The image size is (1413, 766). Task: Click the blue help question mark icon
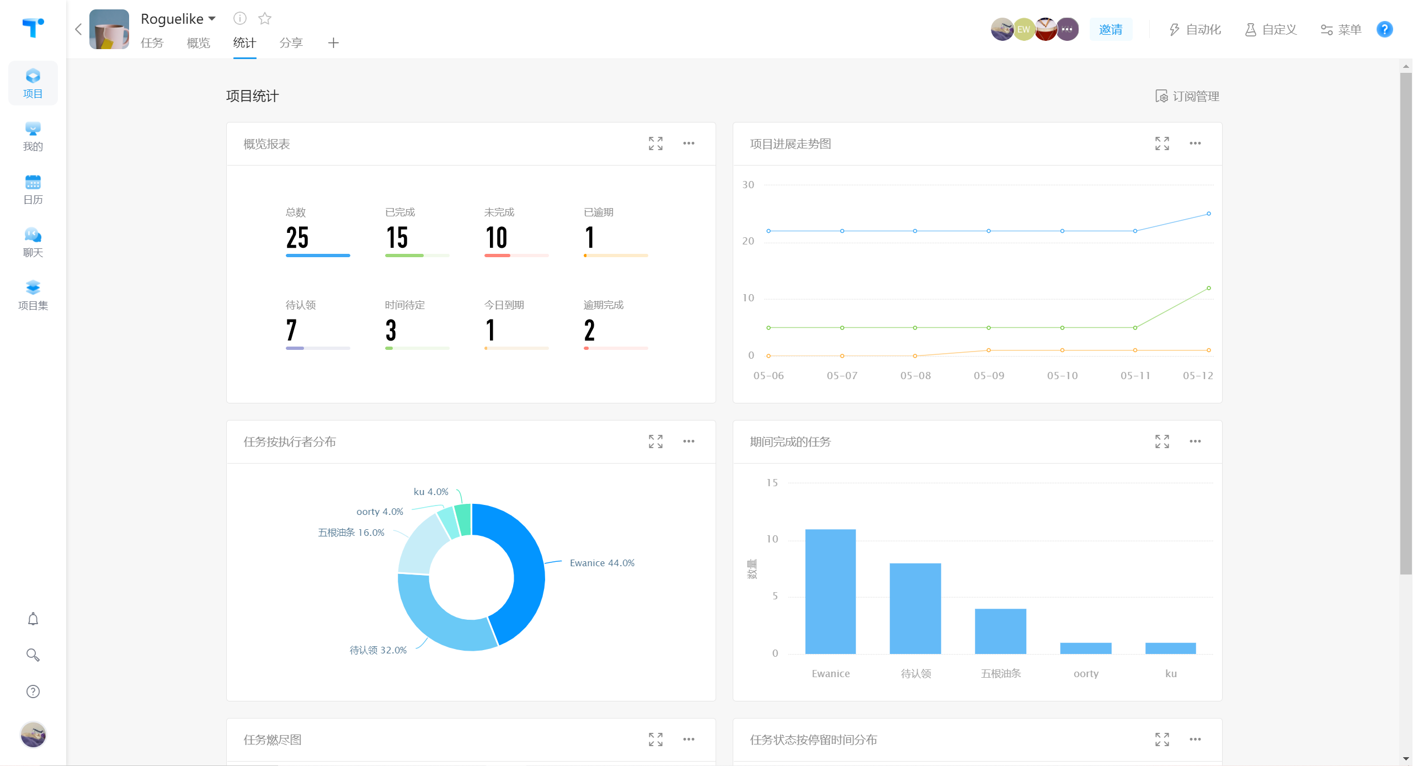[1384, 29]
